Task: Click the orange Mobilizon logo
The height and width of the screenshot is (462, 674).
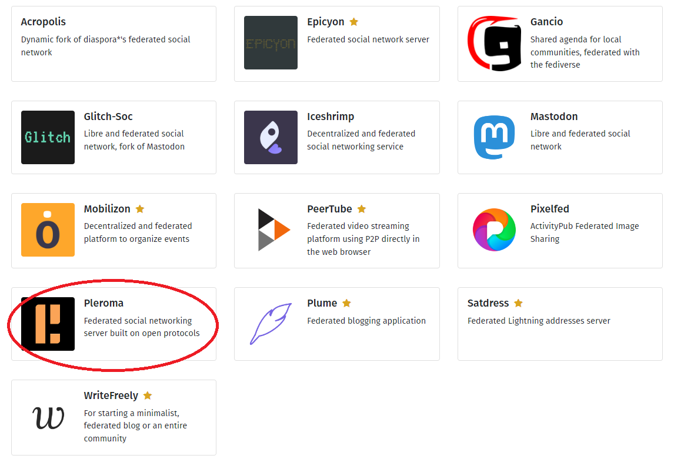Action: tap(48, 230)
